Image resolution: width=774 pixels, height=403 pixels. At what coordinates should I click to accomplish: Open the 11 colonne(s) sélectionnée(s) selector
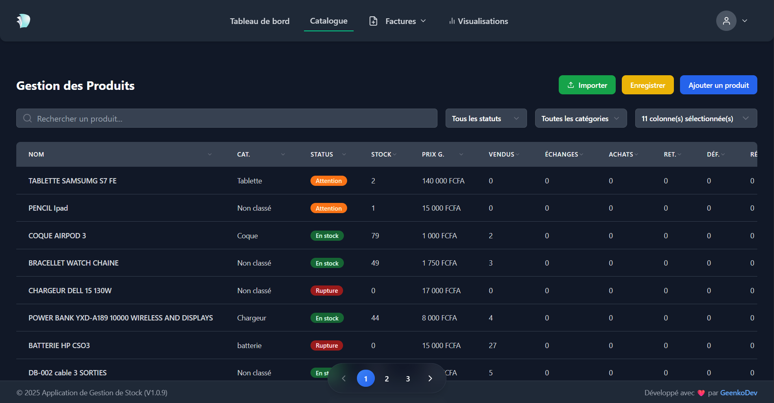pyautogui.click(x=695, y=118)
